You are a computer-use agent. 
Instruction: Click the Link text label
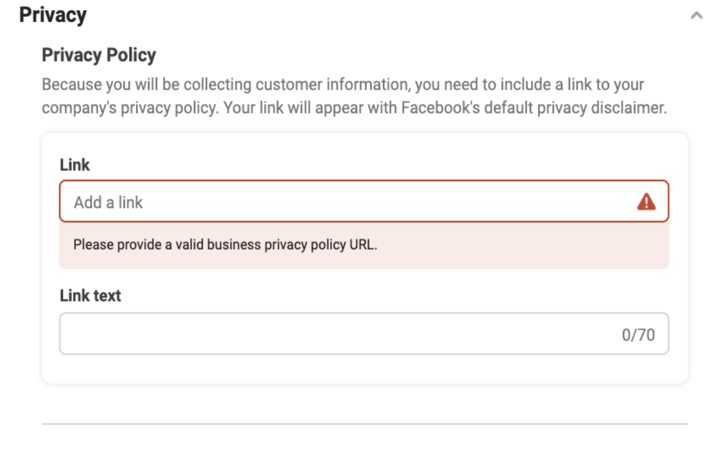(90, 295)
